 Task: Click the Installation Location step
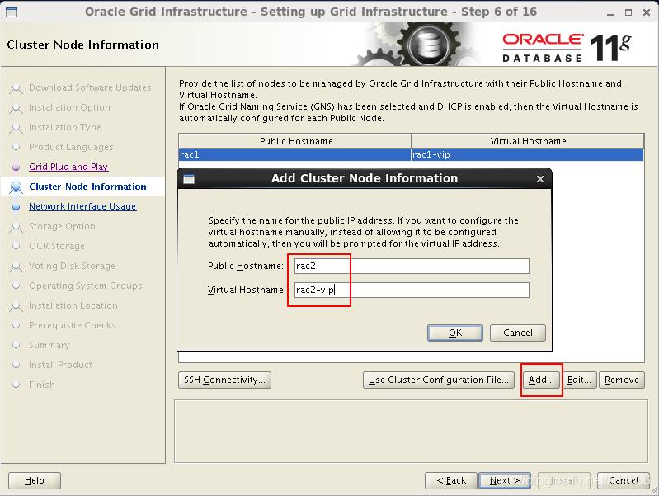73,305
